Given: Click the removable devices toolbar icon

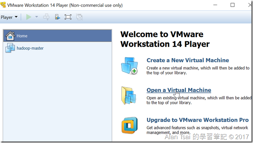Looking at the screenshot, I should pyautogui.click(x=57, y=17).
